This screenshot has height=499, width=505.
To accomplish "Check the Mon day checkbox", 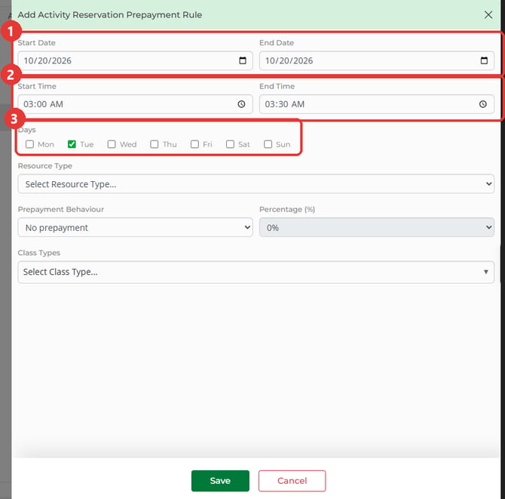I will tap(29, 144).
